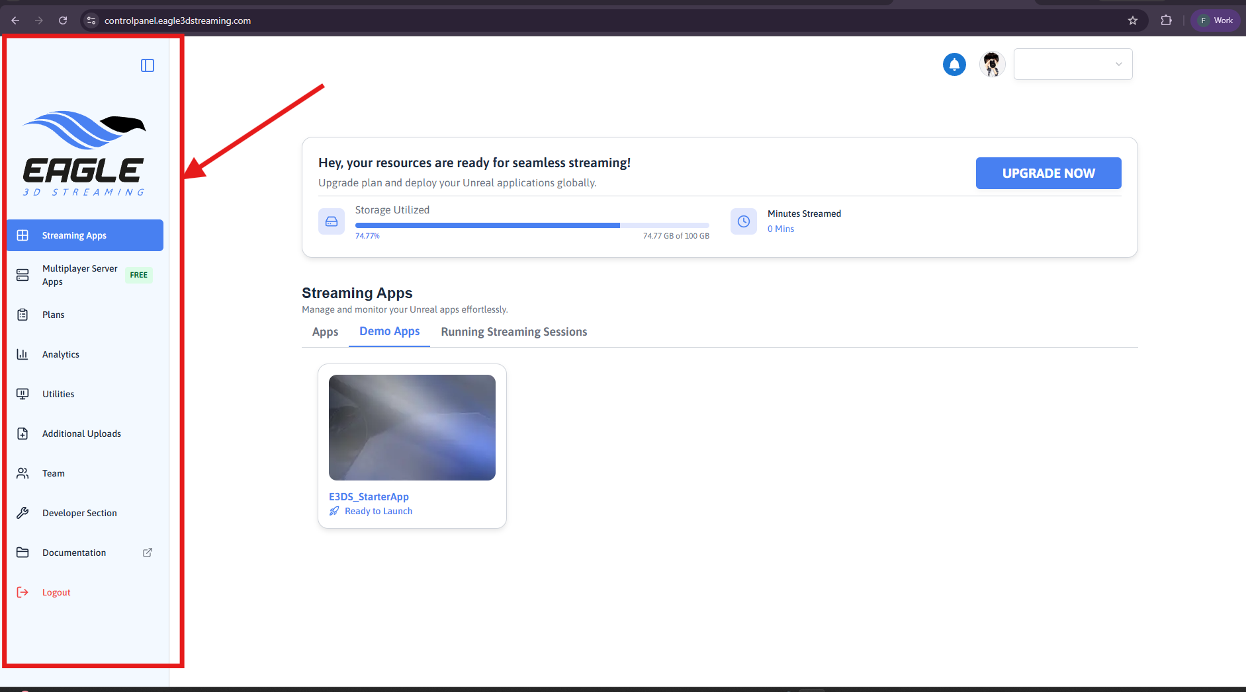
Task: Click the Developer Section wrench icon
Action: [x=22, y=513]
